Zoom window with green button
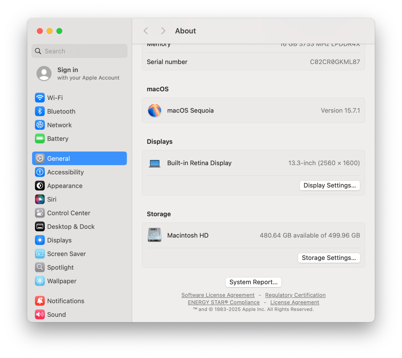 coord(59,31)
